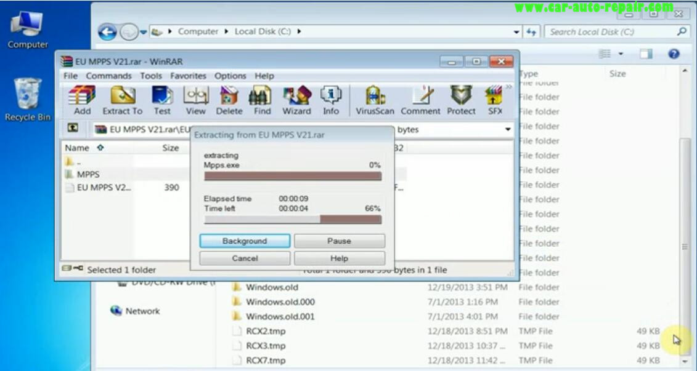Click the Explorer help question-mark icon
Image resolution: width=697 pixels, height=371 pixels.
[x=674, y=54]
